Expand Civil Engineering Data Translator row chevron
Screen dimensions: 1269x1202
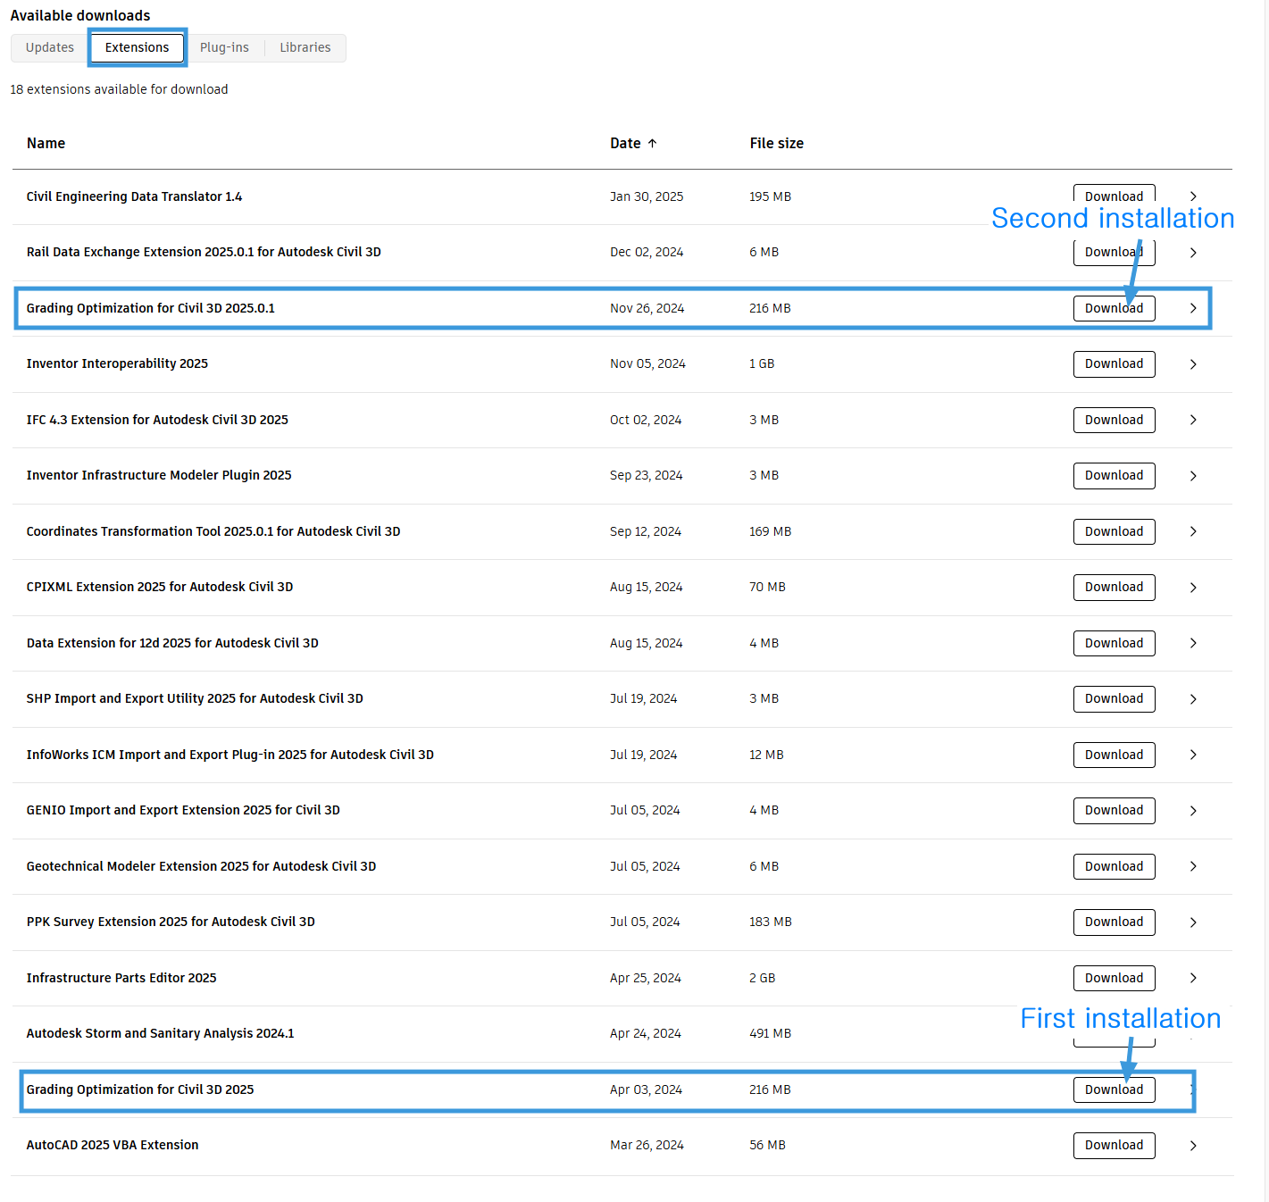coord(1193,196)
